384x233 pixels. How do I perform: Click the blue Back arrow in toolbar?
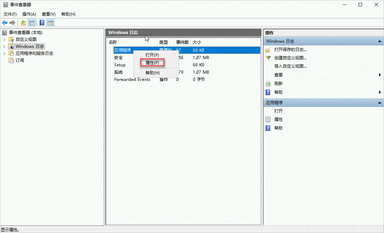5,23
